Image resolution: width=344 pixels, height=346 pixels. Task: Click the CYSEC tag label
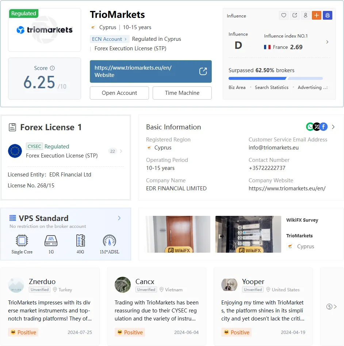point(34,146)
